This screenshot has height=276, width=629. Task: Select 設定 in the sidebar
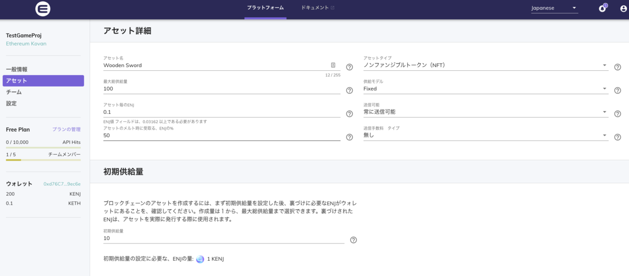pos(11,103)
